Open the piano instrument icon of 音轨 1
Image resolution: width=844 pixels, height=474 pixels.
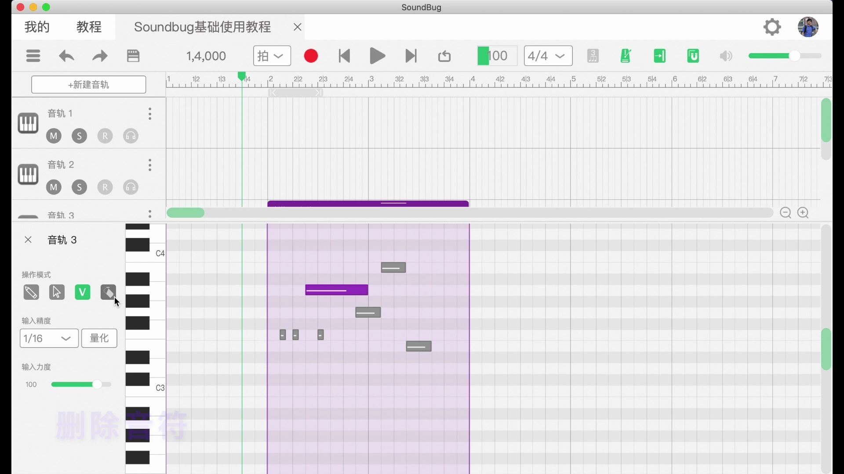pos(28,123)
